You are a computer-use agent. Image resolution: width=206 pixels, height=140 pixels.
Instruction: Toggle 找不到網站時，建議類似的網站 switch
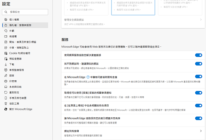[x=198, y=64]
